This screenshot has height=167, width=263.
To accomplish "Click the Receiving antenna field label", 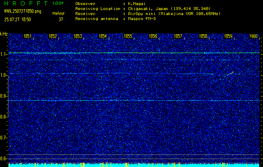I will click(97, 19).
